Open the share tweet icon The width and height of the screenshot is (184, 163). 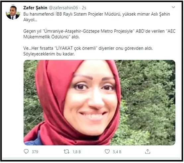(148, 151)
